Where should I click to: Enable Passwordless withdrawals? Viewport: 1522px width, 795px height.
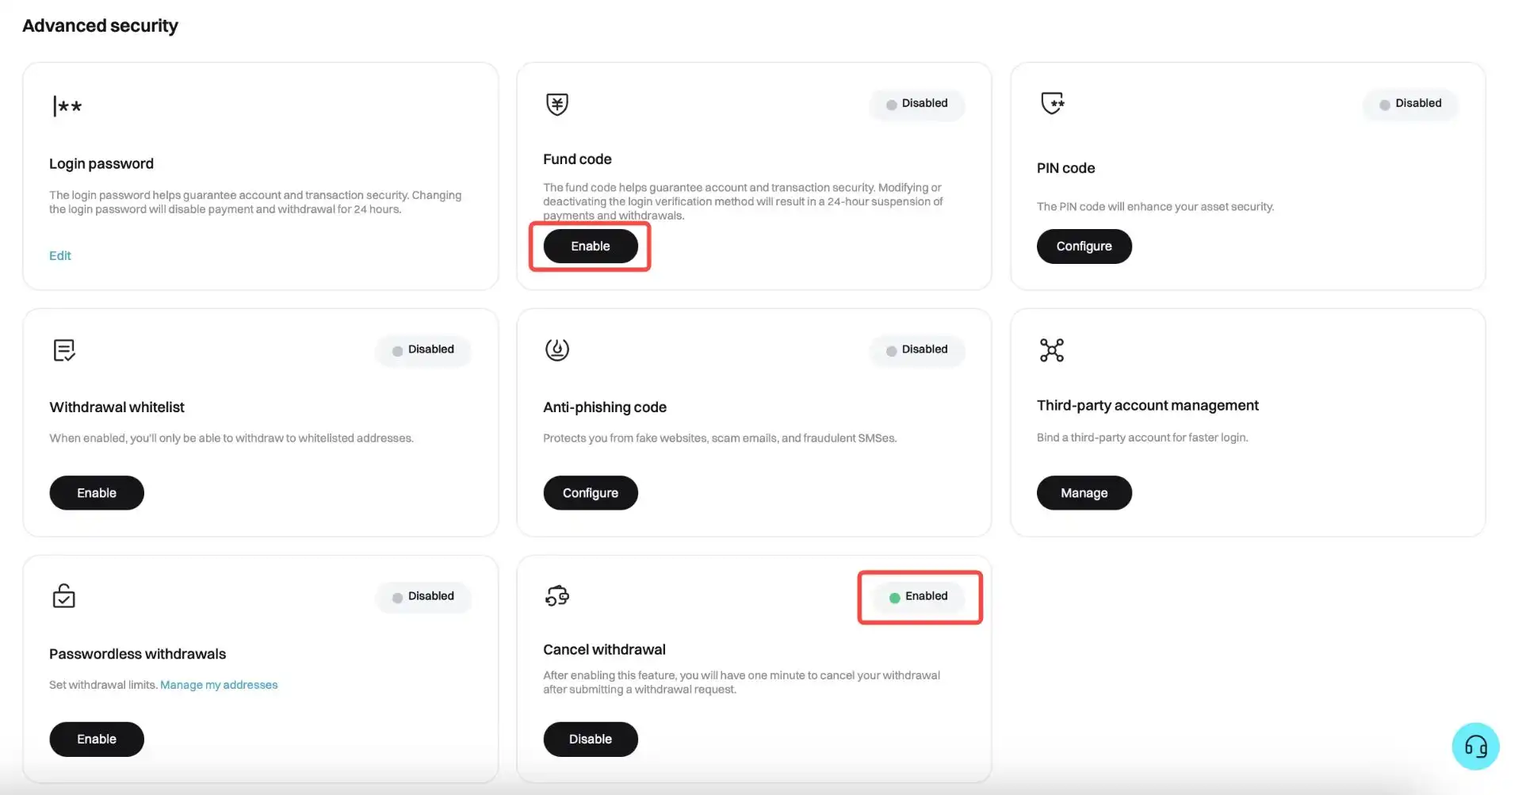pyautogui.click(x=97, y=740)
